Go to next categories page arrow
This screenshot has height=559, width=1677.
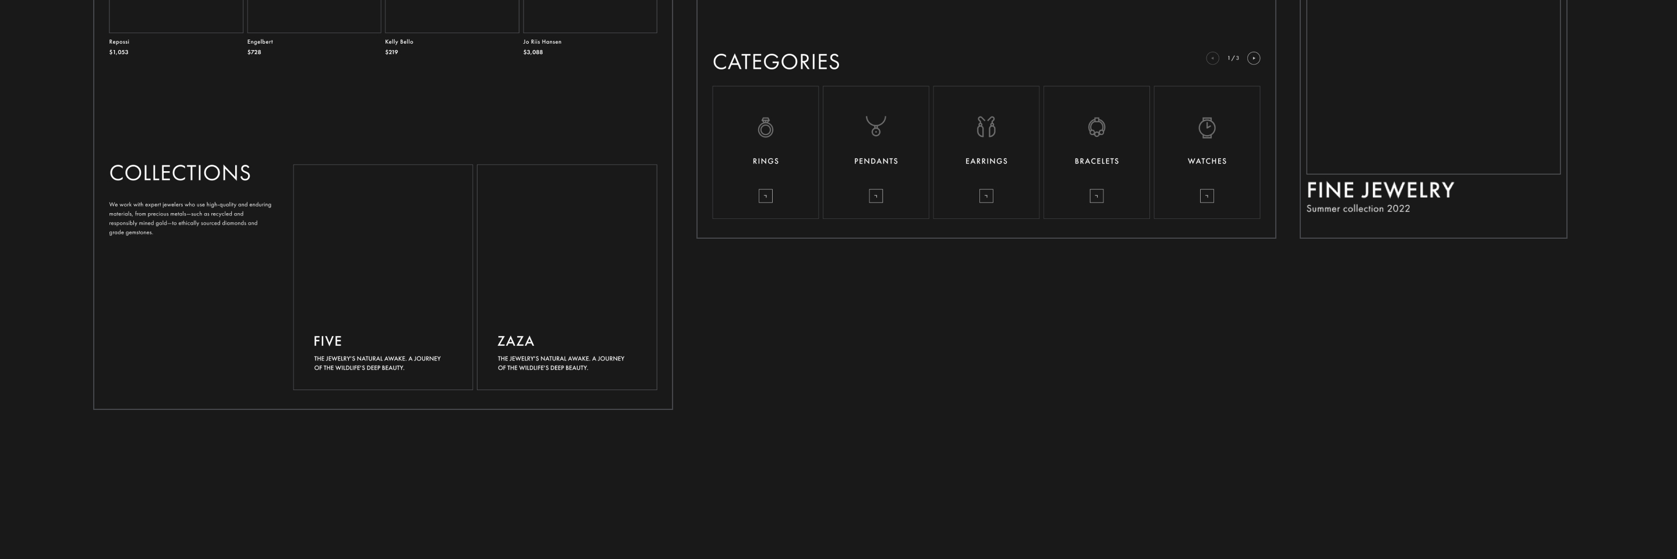pos(1253,59)
